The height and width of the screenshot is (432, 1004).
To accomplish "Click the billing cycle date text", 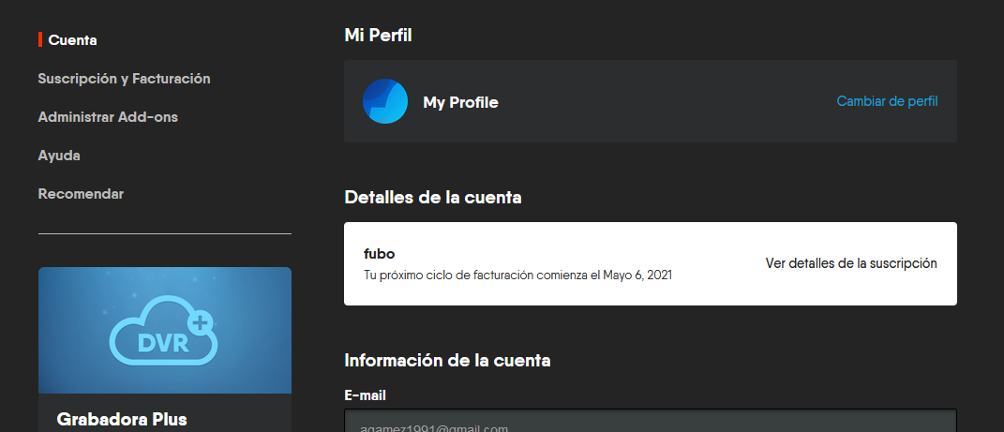I will (518, 276).
